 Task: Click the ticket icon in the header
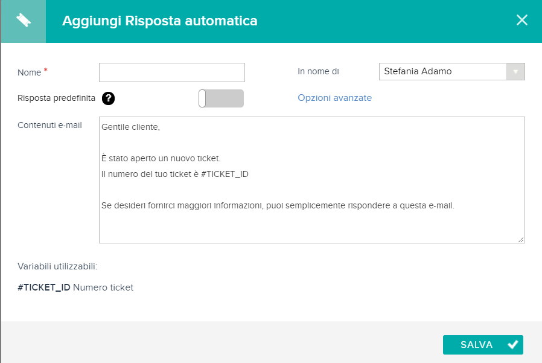pos(24,21)
